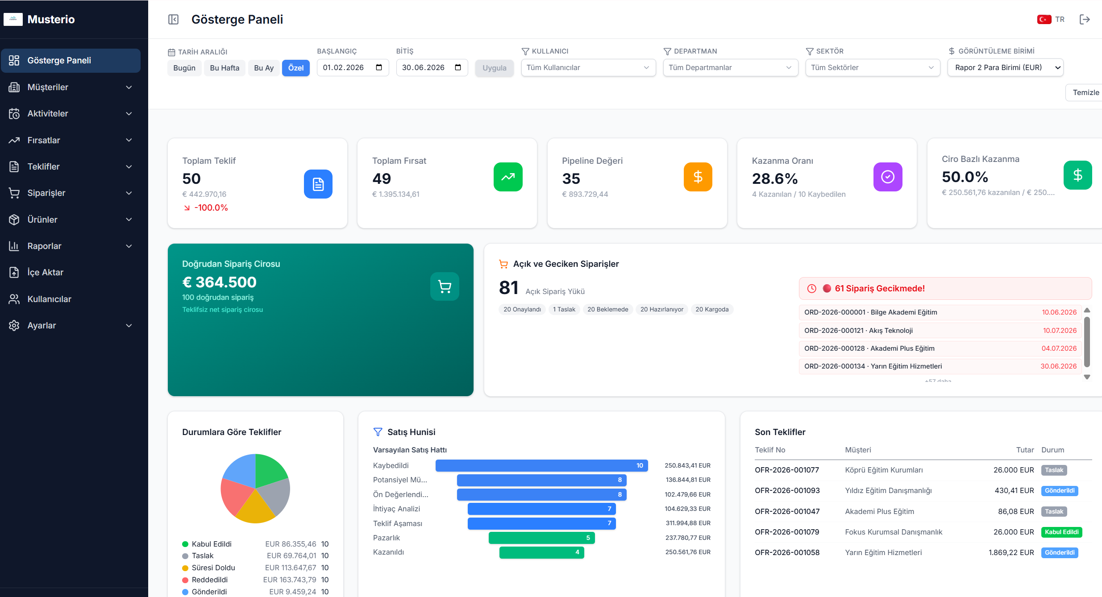Toggle Taslak legend entry in pie chart
Screen dimensions: 1102x597
click(x=255, y=556)
